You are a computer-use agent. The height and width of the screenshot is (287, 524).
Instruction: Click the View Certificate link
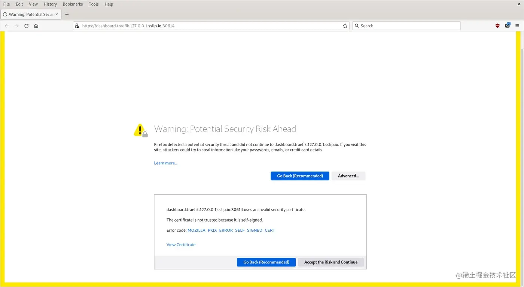click(x=181, y=245)
